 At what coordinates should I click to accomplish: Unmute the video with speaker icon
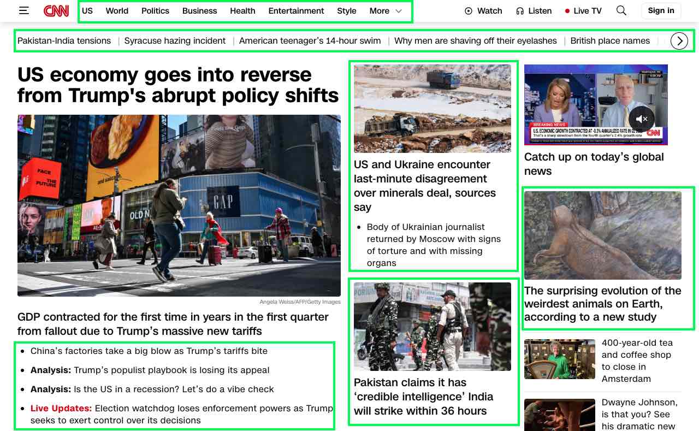[642, 119]
